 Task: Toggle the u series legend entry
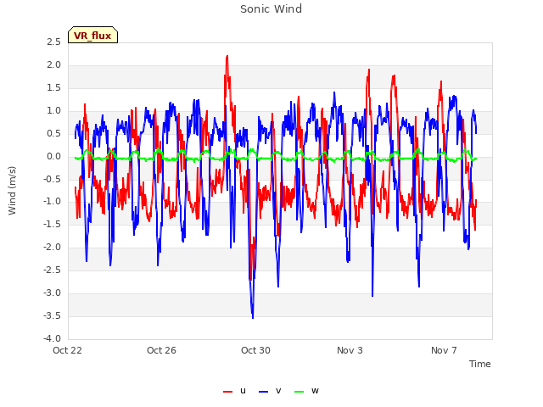(x=235, y=391)
